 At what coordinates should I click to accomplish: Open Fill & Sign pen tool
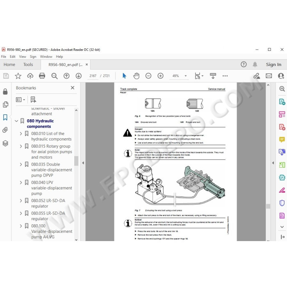(x=282, y=190)
